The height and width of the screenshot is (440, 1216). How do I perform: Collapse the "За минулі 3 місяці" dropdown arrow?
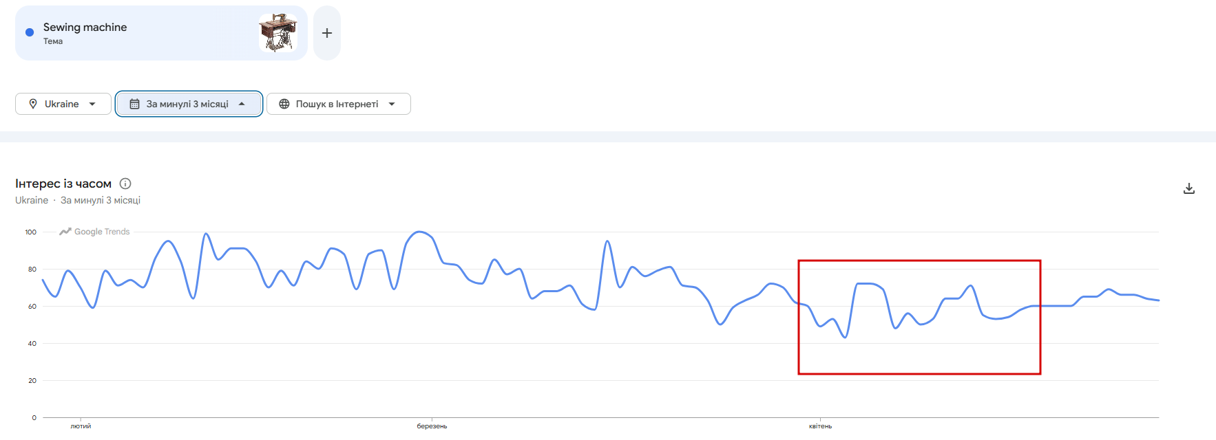[242, 104]
